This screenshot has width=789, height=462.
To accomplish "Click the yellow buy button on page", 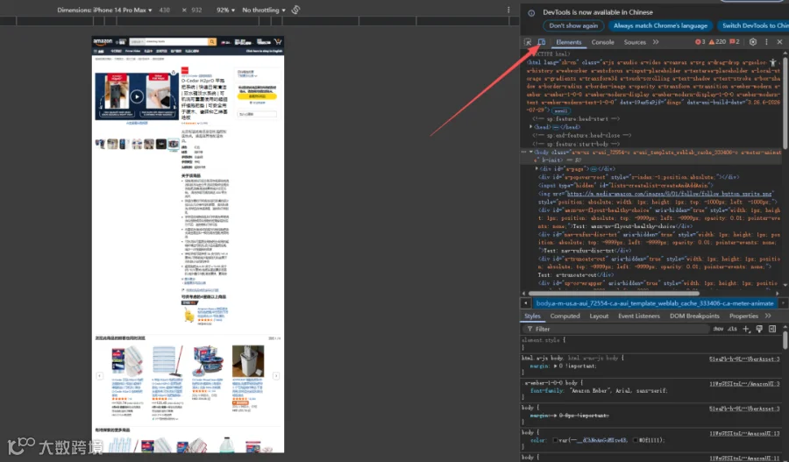I will (257, 96).
